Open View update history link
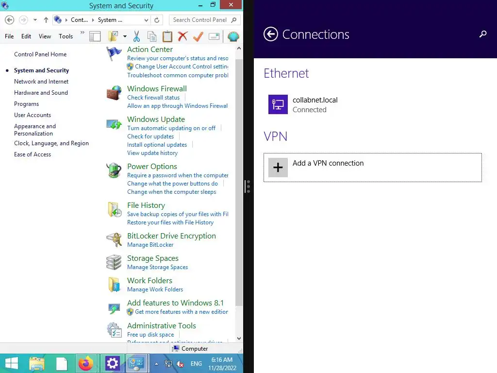The image size is (497, 373). click(152, 153)
